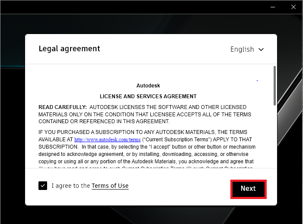Click the small blue mark above the agreement text
Screen dimensions: 303x224
click(257, 81)
